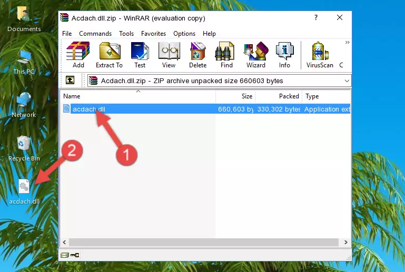Click the question mark help button

pos(316,17)
